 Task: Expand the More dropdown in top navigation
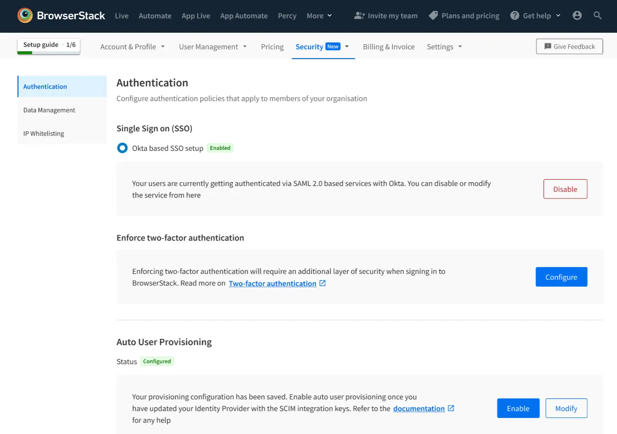(319, 16)
